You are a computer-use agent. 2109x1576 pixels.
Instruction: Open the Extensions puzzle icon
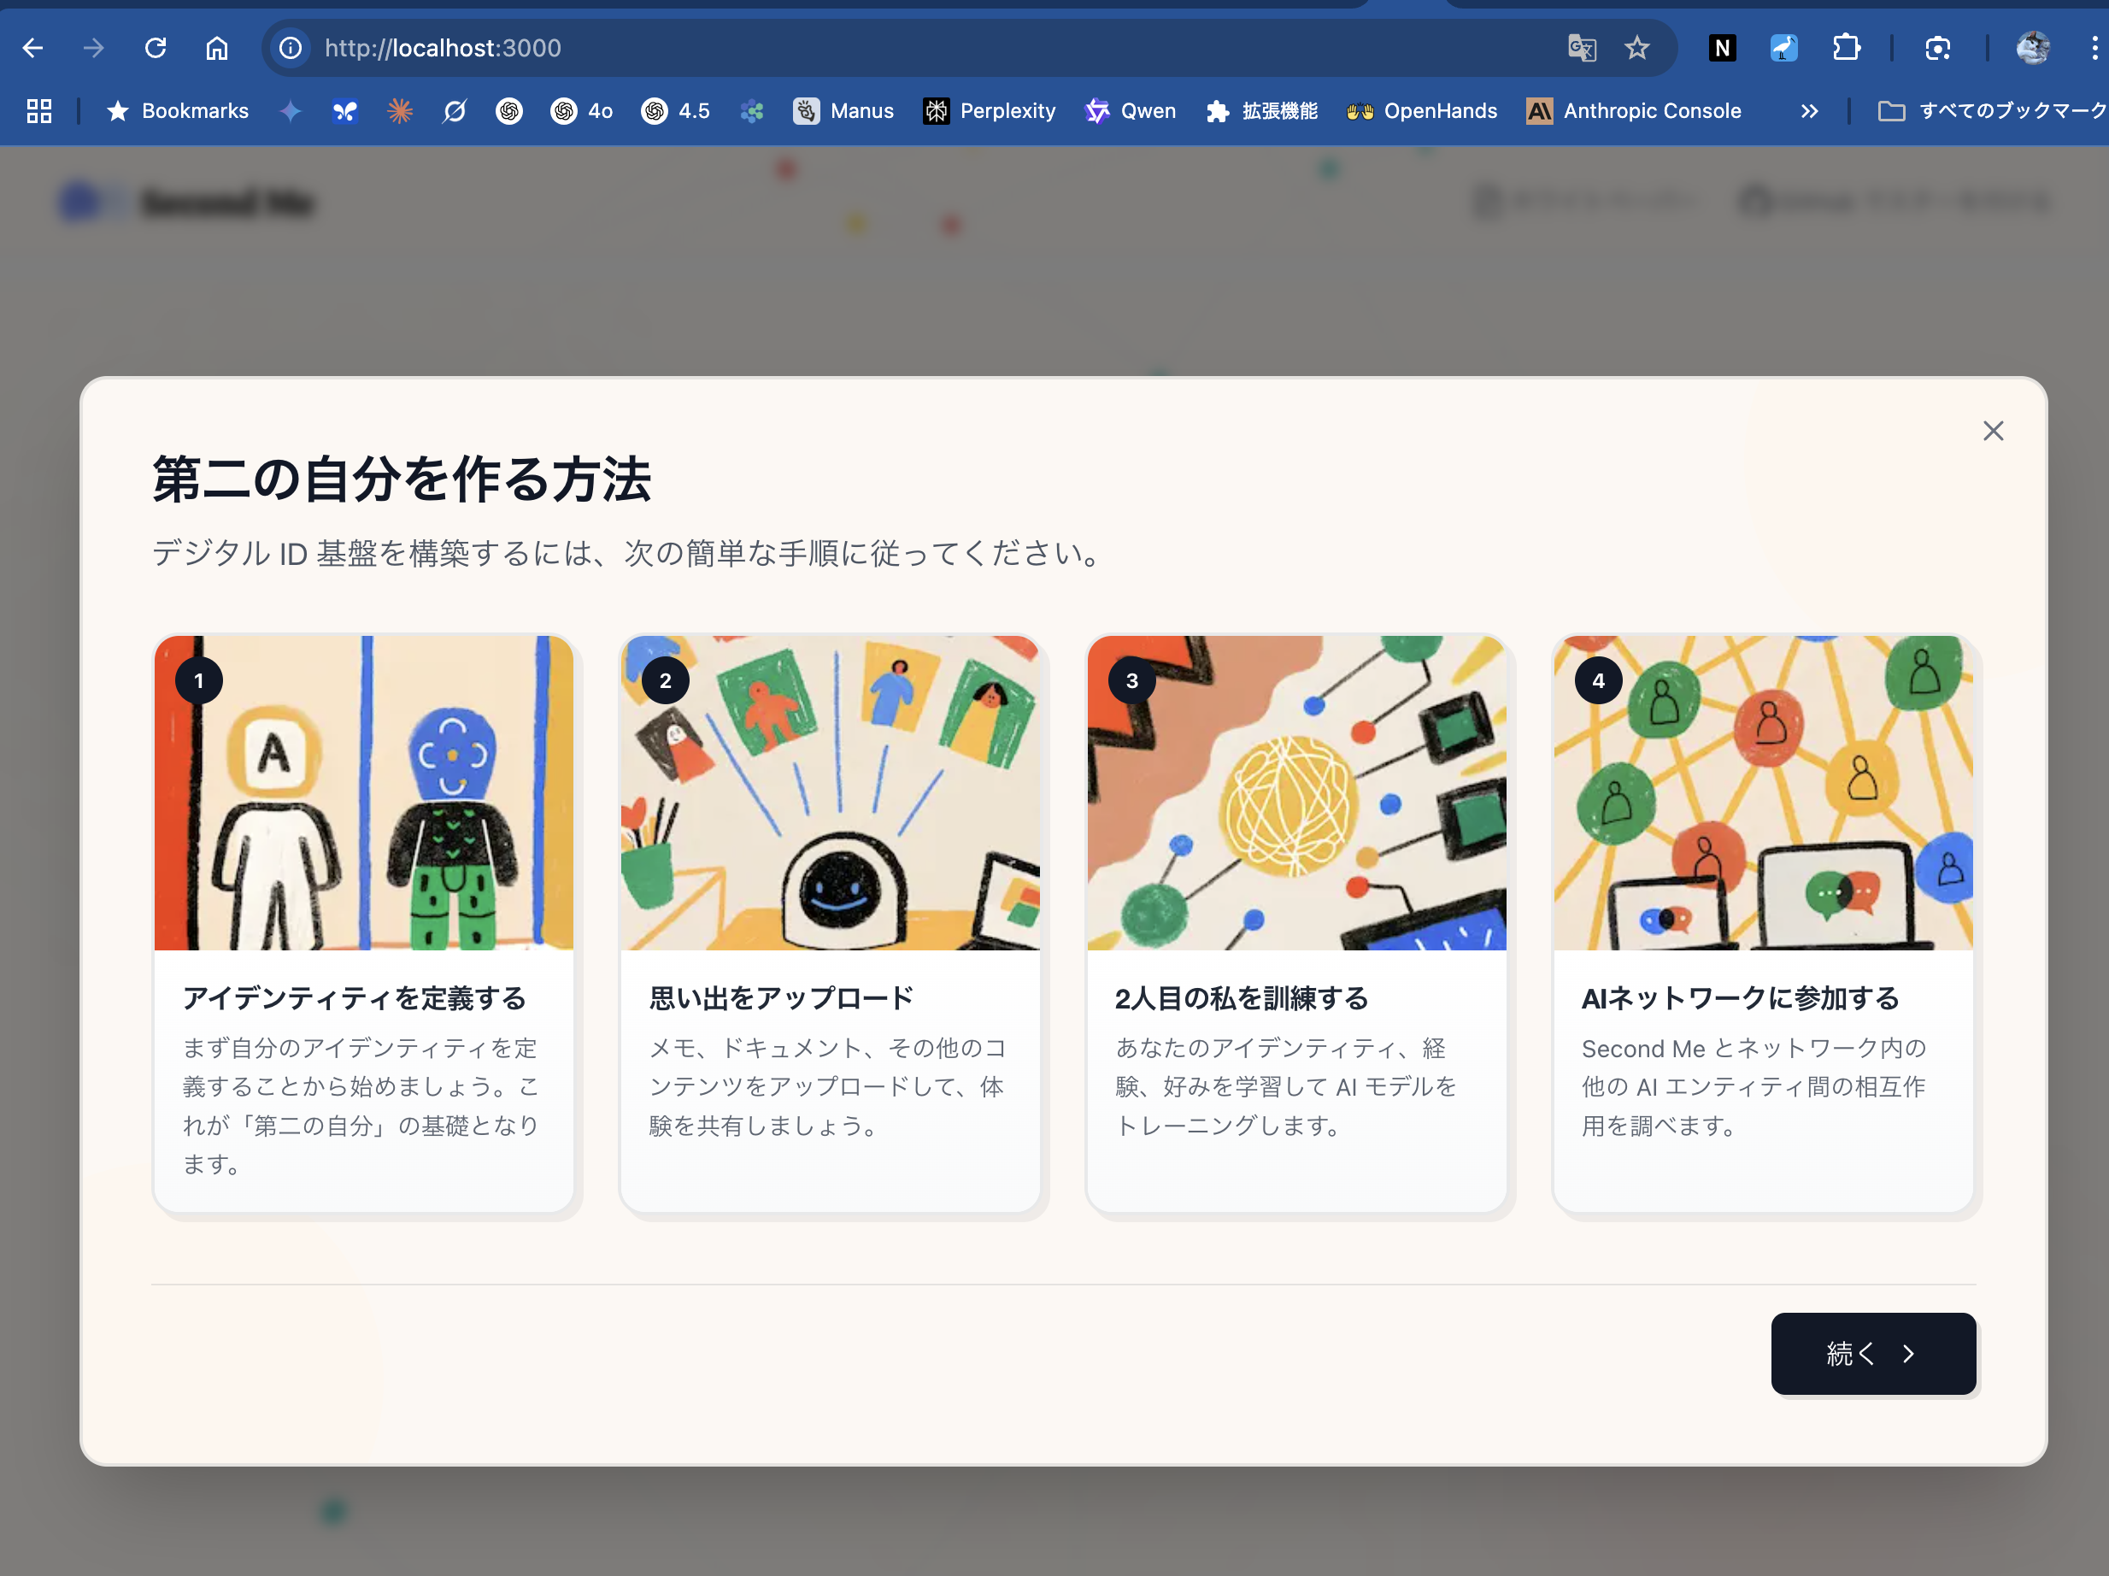click(1846, 48)
